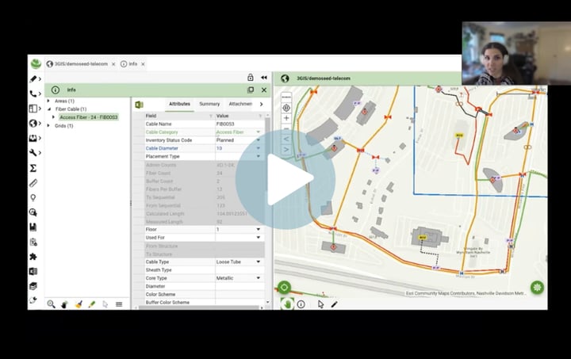Image resolution: width=571 pixels, height=359 pixels.
Task: Show more tabs with right chevron
Action: [x=261, y=105]
